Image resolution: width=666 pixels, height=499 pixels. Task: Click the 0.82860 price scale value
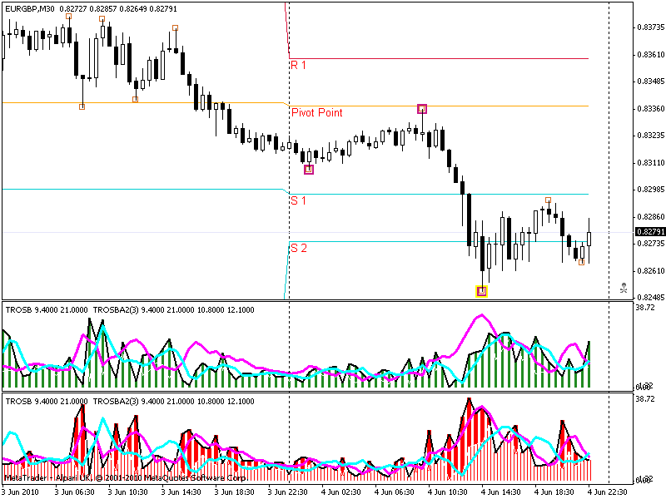pyautogui.click(x=651, y=216)
